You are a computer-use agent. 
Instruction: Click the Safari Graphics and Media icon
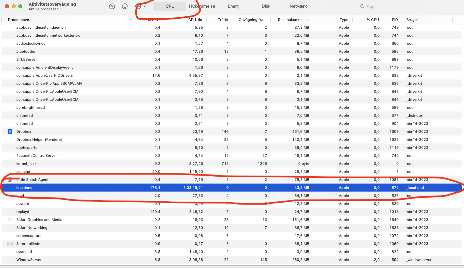10,220
